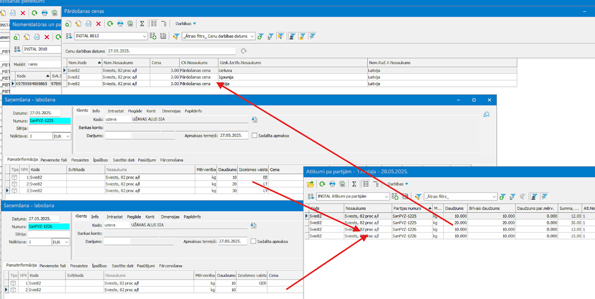Click the Meklēt search field containing rainis
This screenshot has height=299, width=595.
pyautogui.click(x=43, y=64)
